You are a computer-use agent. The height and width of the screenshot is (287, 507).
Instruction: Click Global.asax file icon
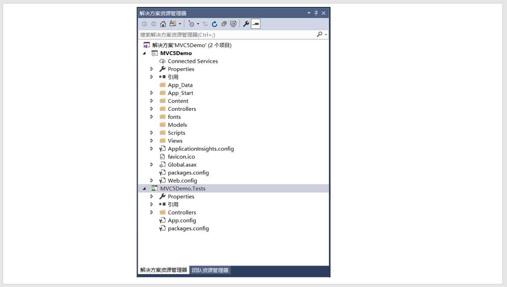pyautogui.click(x=163, y=164)
